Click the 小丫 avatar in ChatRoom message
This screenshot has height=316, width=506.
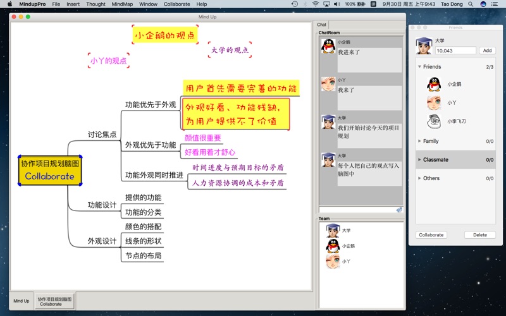(328, 84)
